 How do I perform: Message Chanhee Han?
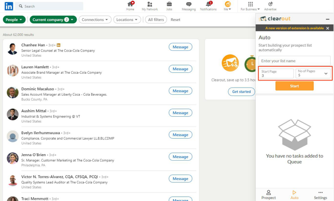point(180,47)
